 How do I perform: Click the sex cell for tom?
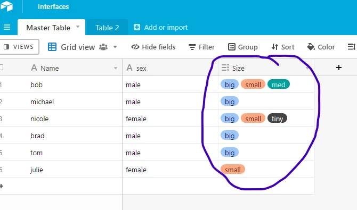pyautogui.click(x=171, y=153)
